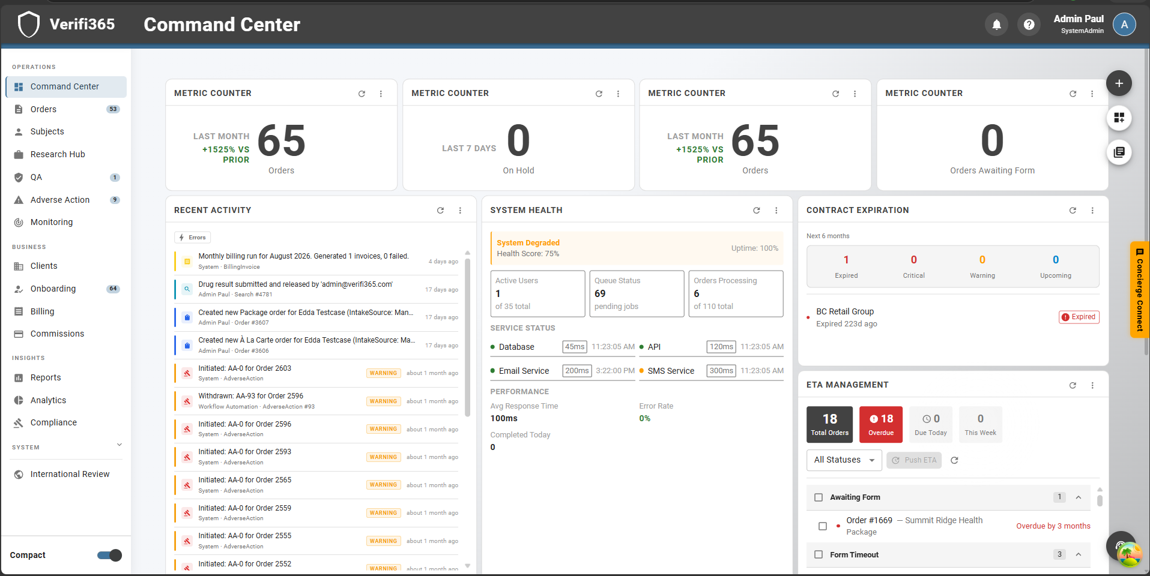
Task: Open the QA sidebar item
Action: 66,177
